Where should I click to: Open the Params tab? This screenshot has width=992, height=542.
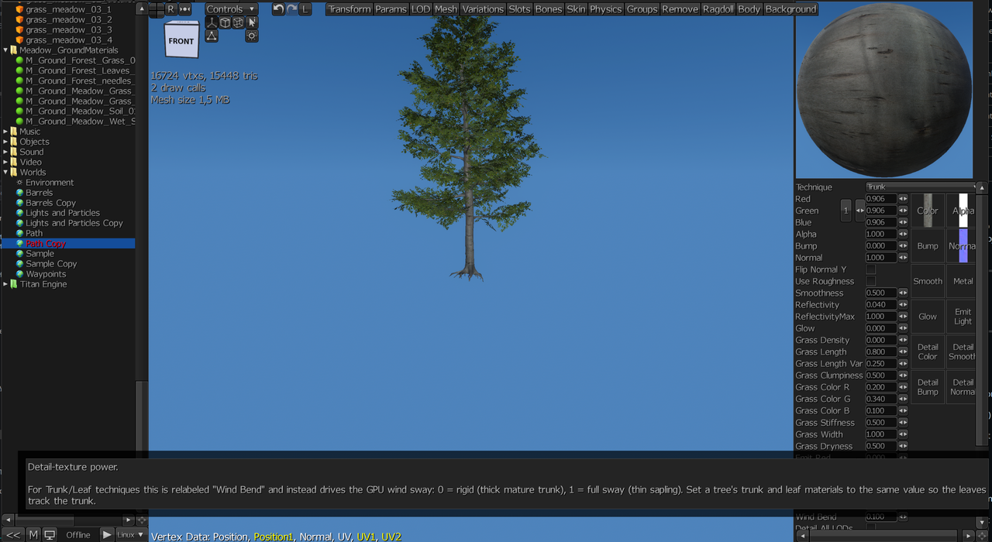click(x=391, y=9)
